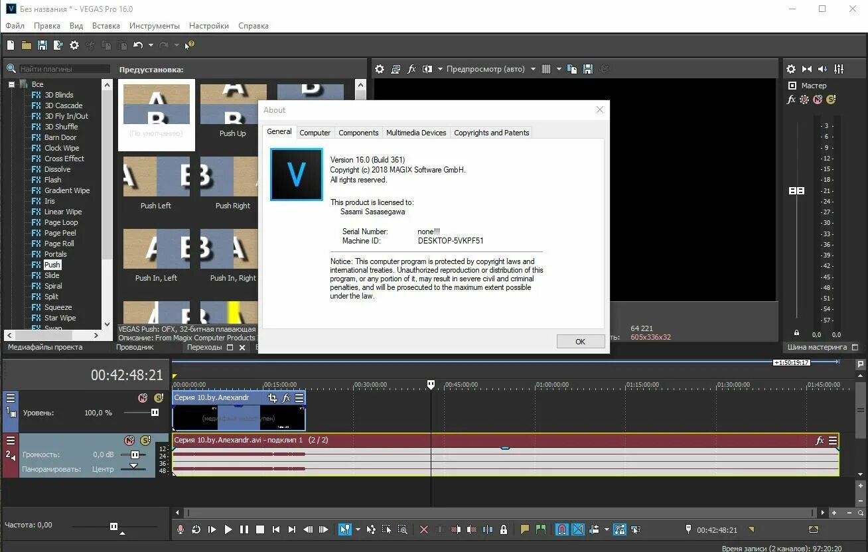Select Cross Effect transition in list

coord(64,159)
